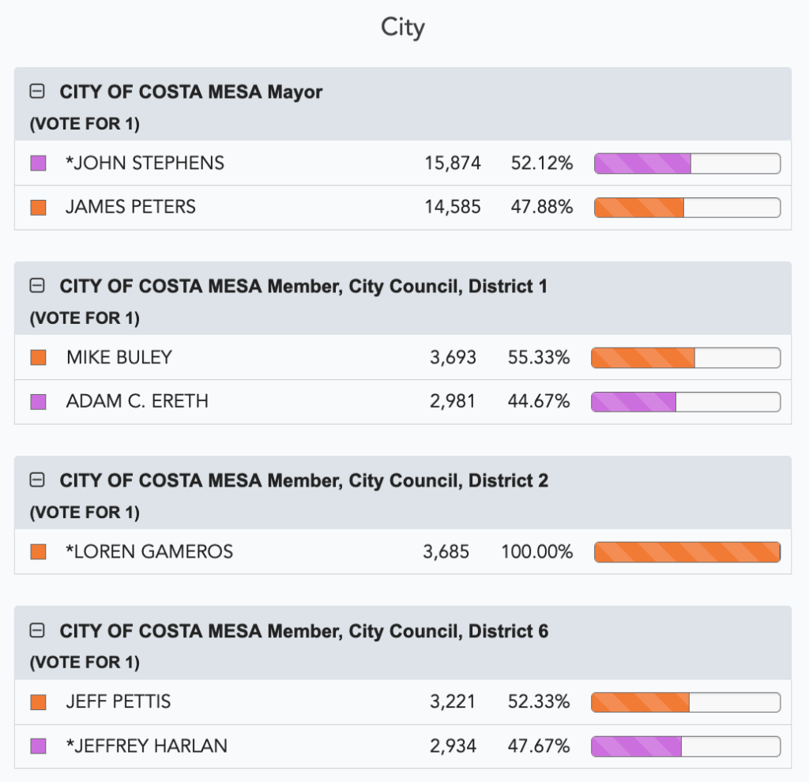Image resolution: width=809 pixels, height=782 pixels.
Task: Click Jeffrey Harlan purple color swatch
Action: [38, 746]
